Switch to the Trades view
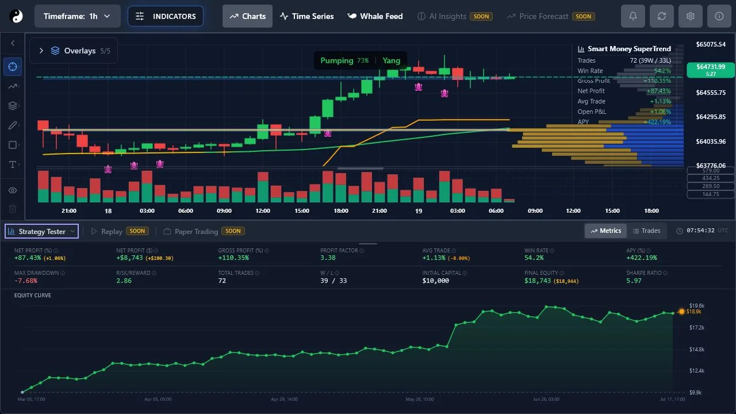 click(x=646, y=231)
